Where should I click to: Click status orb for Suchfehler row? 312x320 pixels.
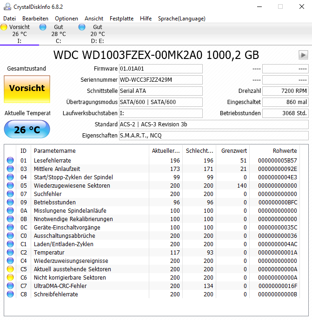coord(10,194)
